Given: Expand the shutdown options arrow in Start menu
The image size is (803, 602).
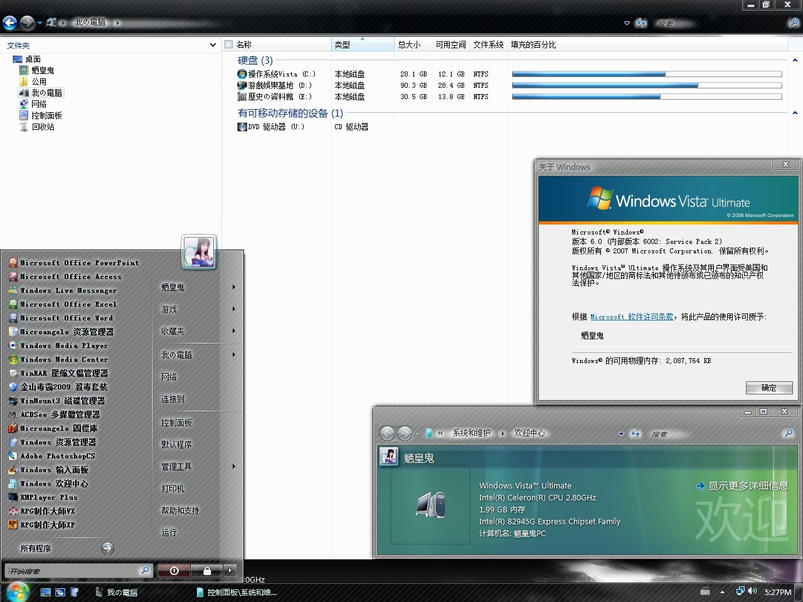Looking at the screenshot, I should (230, 571).
